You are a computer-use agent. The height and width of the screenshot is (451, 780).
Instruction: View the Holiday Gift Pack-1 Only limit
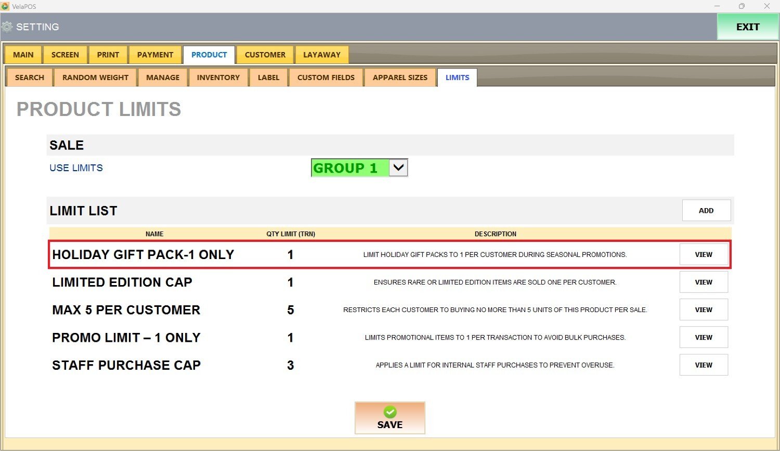[x=703, y=255]
